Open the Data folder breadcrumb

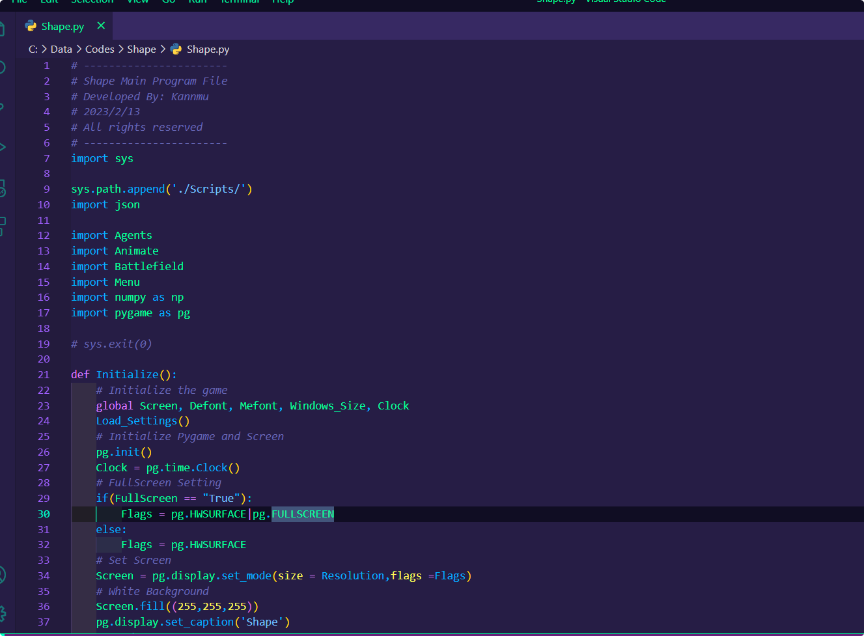click(x=61, y=49)
